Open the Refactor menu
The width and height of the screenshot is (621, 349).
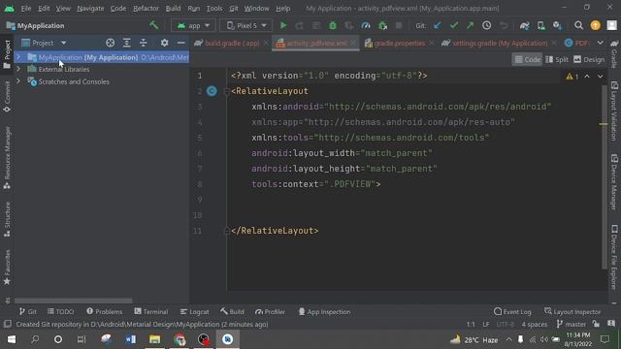point(146,9)
